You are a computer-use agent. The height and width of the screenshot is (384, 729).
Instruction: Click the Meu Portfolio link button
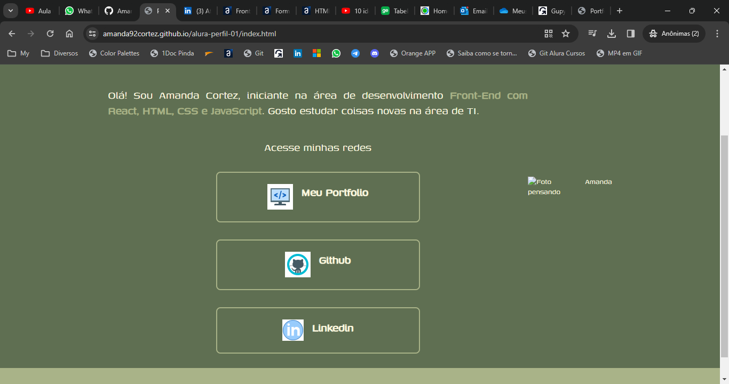(318, 197)
